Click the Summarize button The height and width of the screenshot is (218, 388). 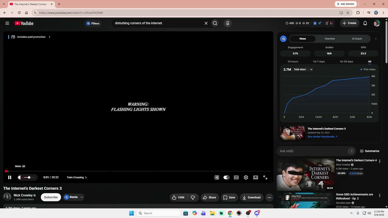(370, 151)
